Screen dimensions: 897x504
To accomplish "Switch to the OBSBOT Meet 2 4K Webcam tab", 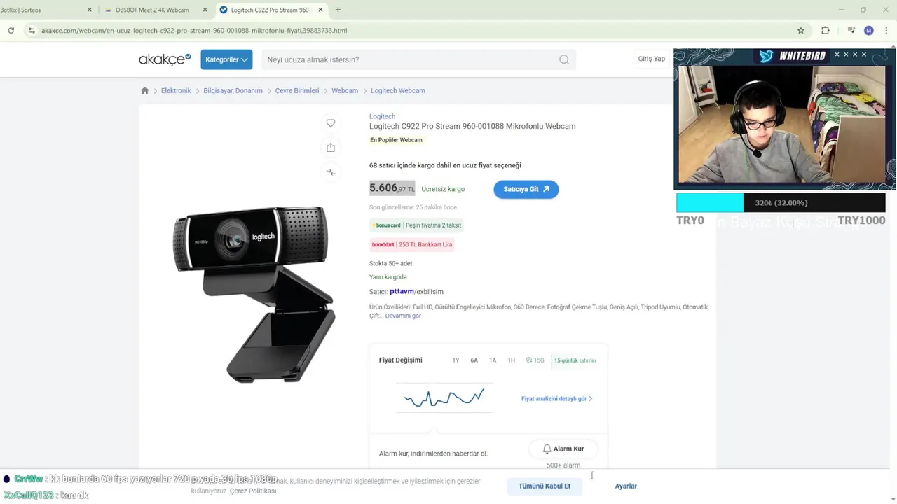I will pos(152,10).
